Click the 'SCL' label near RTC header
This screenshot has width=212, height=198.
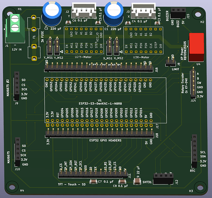tap(203, 152)
